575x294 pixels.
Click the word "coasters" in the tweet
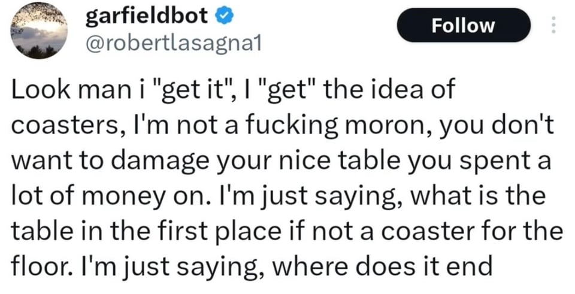(x=57, y=126)
